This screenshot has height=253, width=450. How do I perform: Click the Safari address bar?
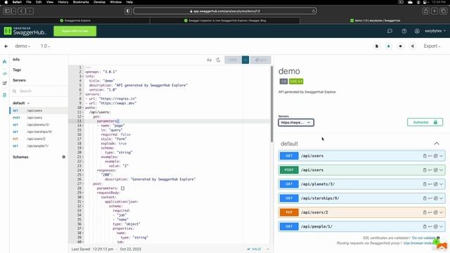tap(225, 11)
